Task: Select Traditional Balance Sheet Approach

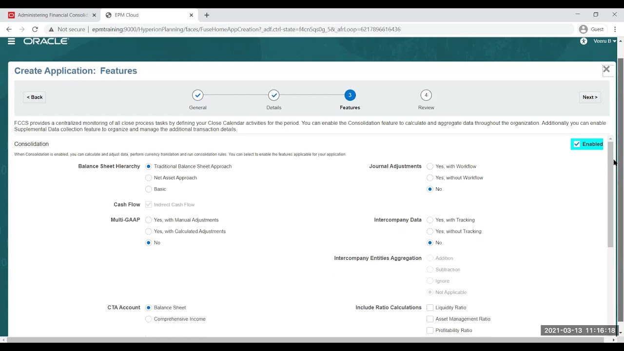Action: (149, 166)
